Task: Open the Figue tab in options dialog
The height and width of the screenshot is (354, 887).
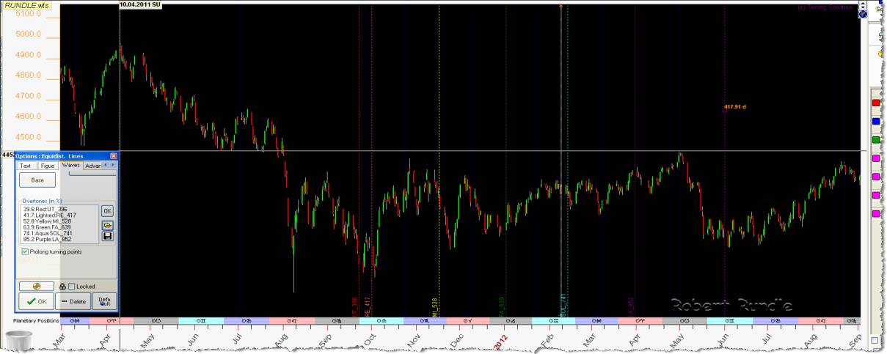Action: tap(48, 166)
